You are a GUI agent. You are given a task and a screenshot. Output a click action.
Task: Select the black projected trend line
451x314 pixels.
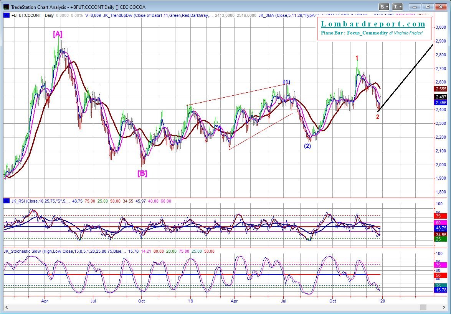406,78
